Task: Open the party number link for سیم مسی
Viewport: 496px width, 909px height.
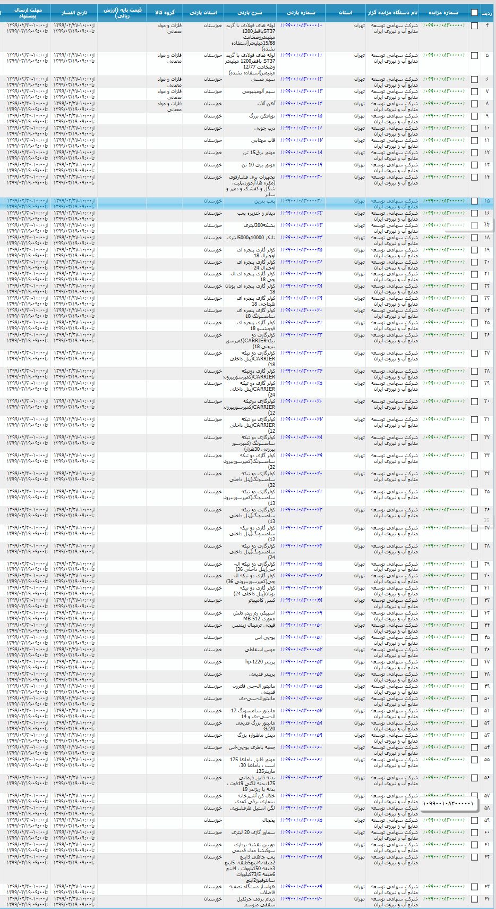Action: (301, 79)
